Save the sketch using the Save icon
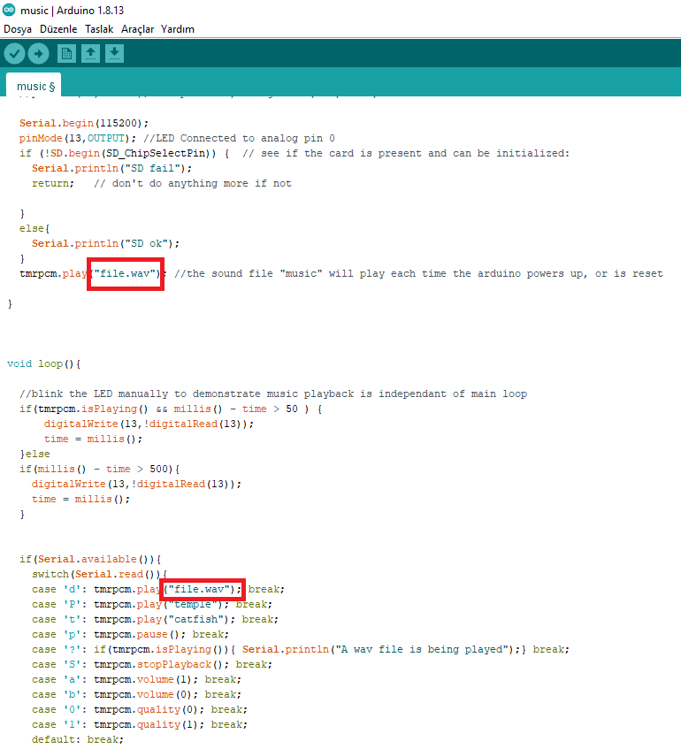The height and width of the screenshot is (749, 681). [114, 54]
